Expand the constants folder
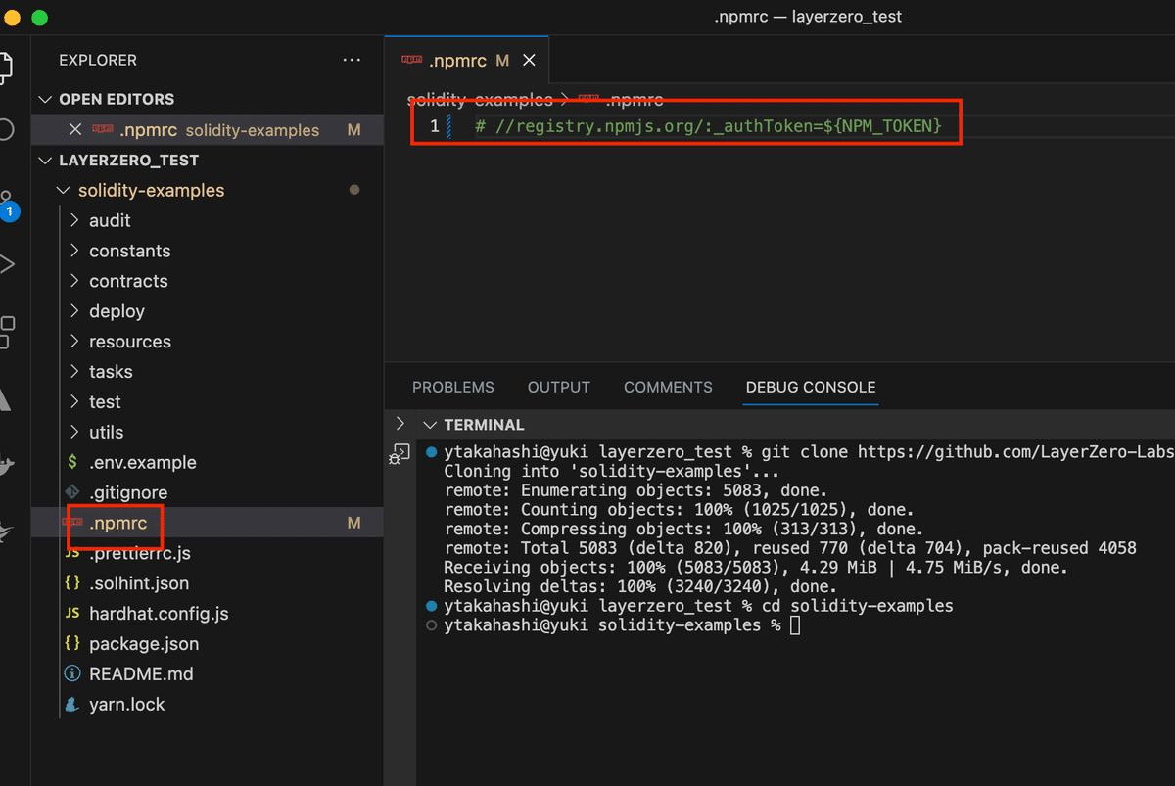1175x786 pixels. (75, 251)
